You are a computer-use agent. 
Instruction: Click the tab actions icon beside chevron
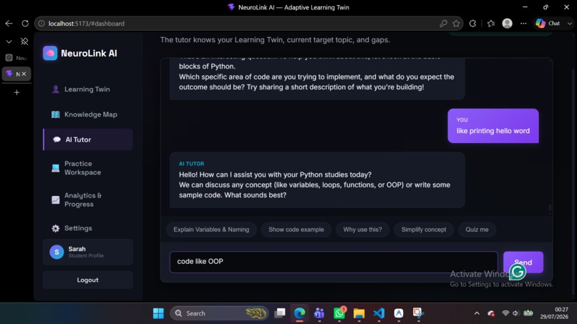click(24, 41)
